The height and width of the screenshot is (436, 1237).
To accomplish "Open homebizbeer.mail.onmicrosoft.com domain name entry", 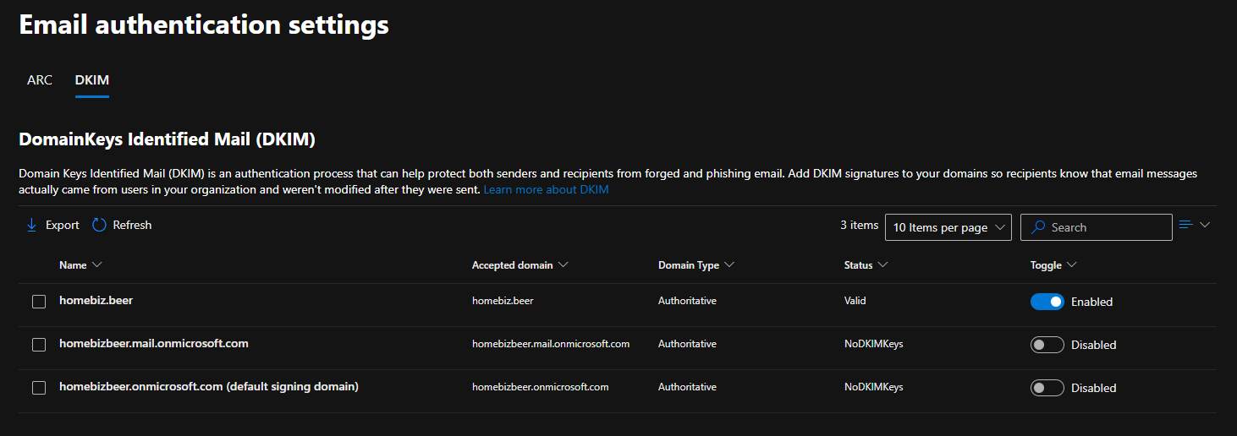I will point(154,343).
